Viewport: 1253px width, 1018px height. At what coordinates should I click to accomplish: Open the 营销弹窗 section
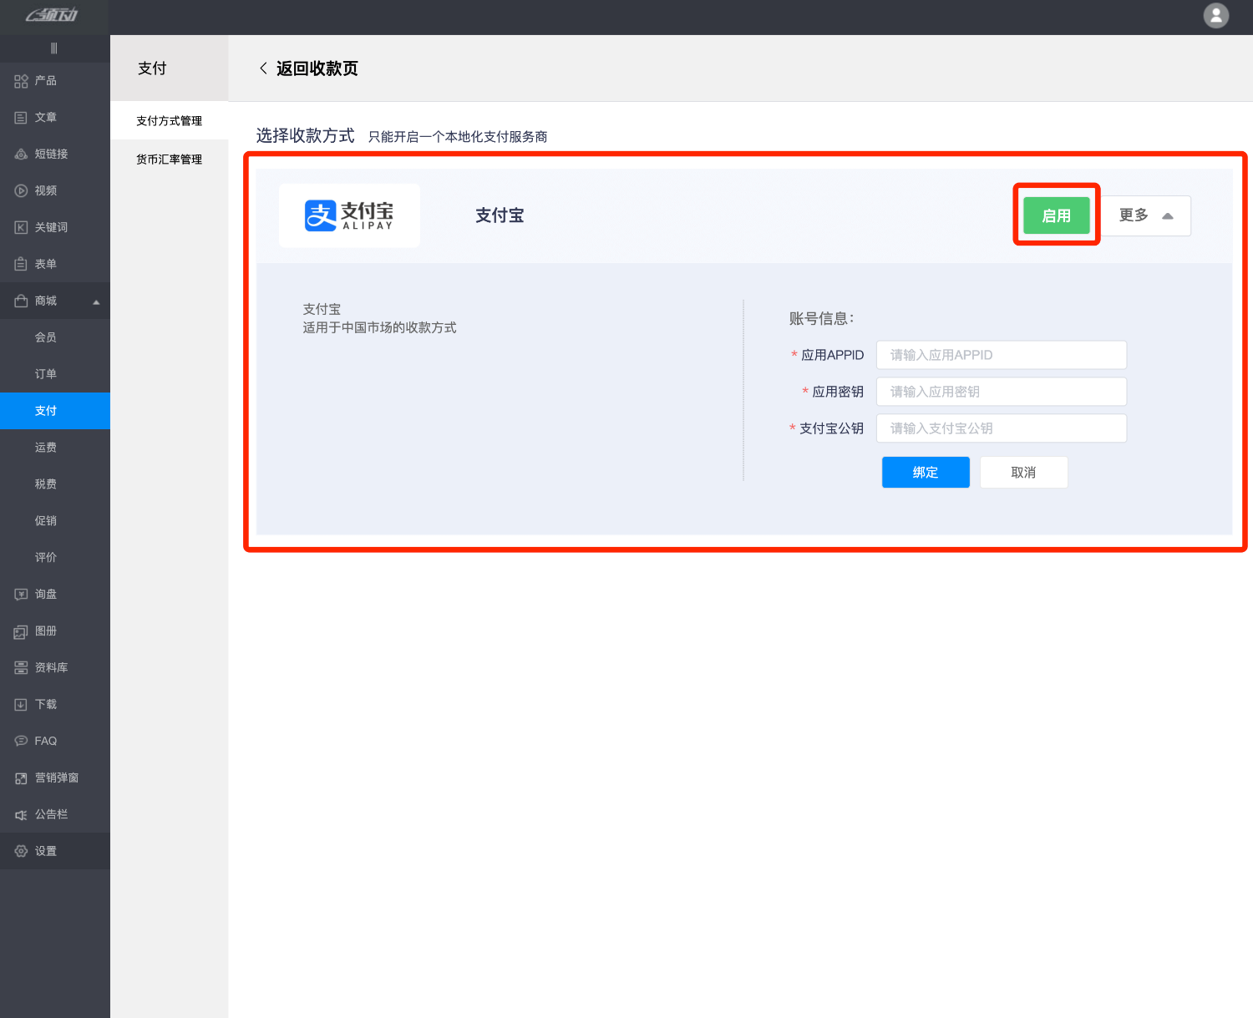(x=55, y=777)
